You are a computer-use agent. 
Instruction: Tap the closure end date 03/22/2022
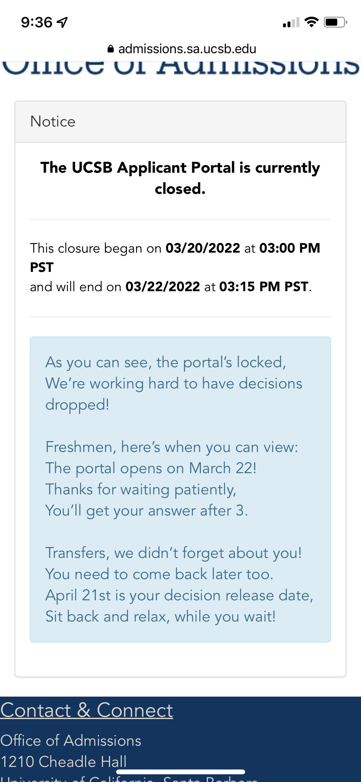[x=163, y=287]
